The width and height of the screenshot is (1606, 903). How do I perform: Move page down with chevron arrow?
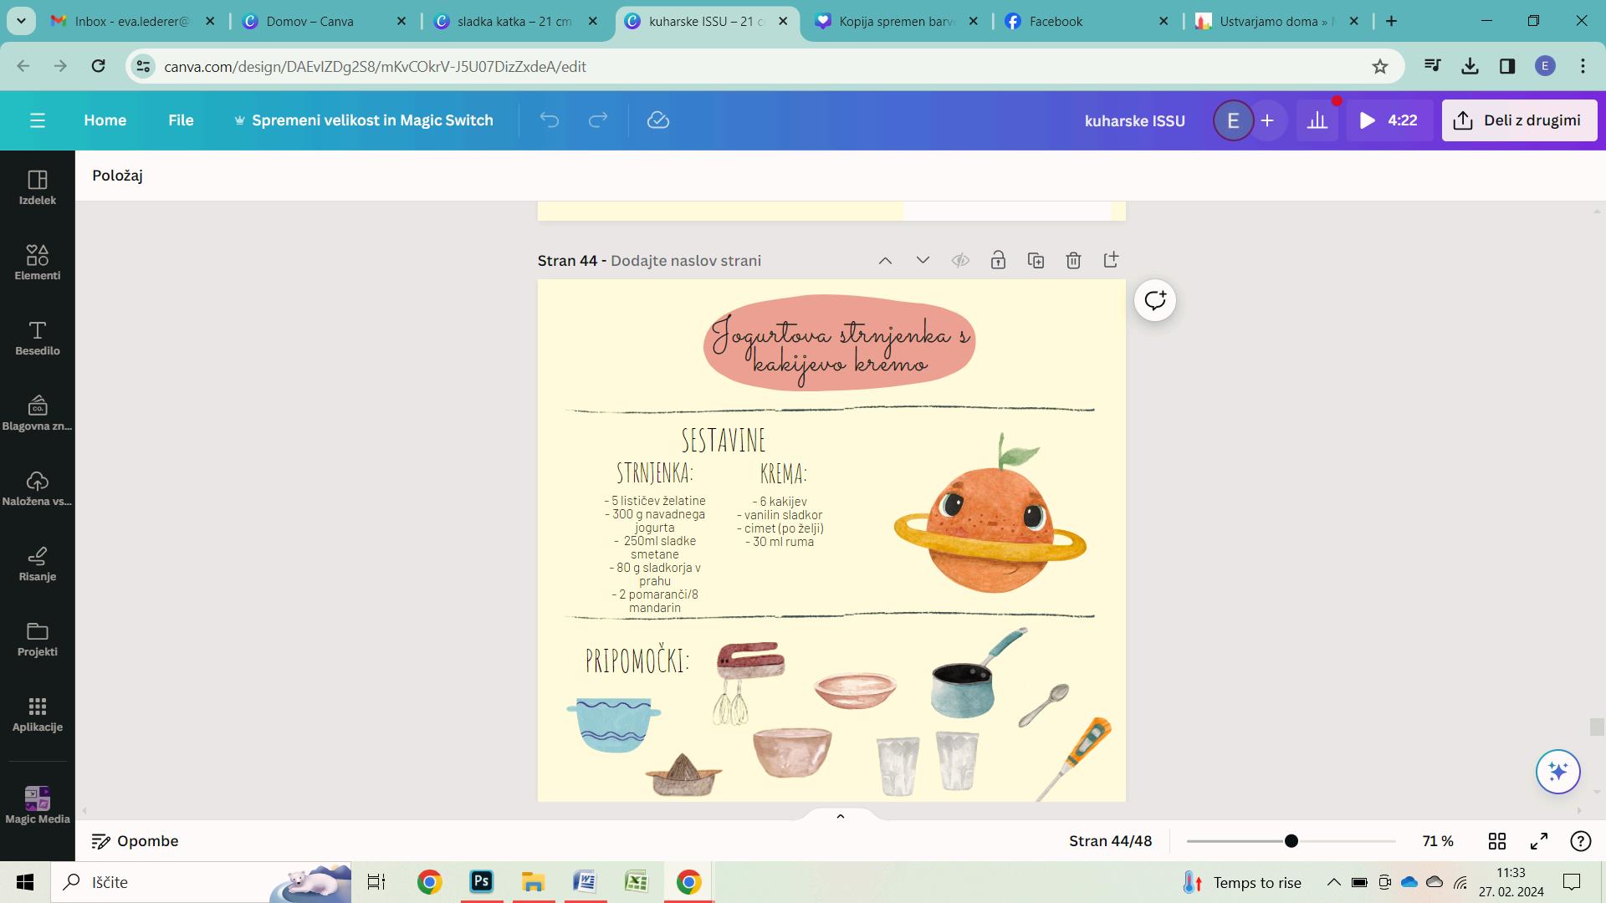tap(923, 261)
